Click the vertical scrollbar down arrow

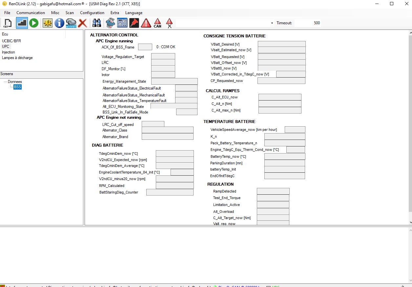pos(410,222)
